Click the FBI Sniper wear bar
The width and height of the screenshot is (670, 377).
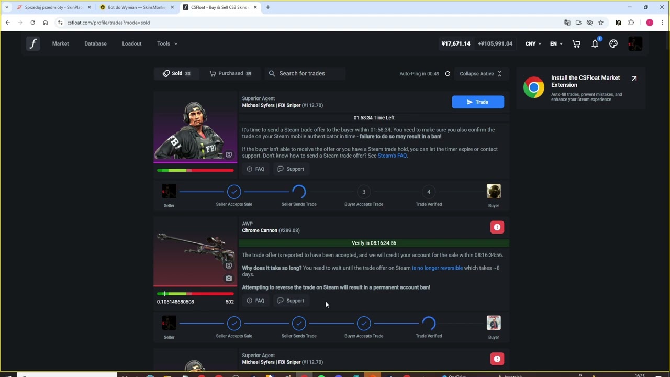tap(195, 170)
